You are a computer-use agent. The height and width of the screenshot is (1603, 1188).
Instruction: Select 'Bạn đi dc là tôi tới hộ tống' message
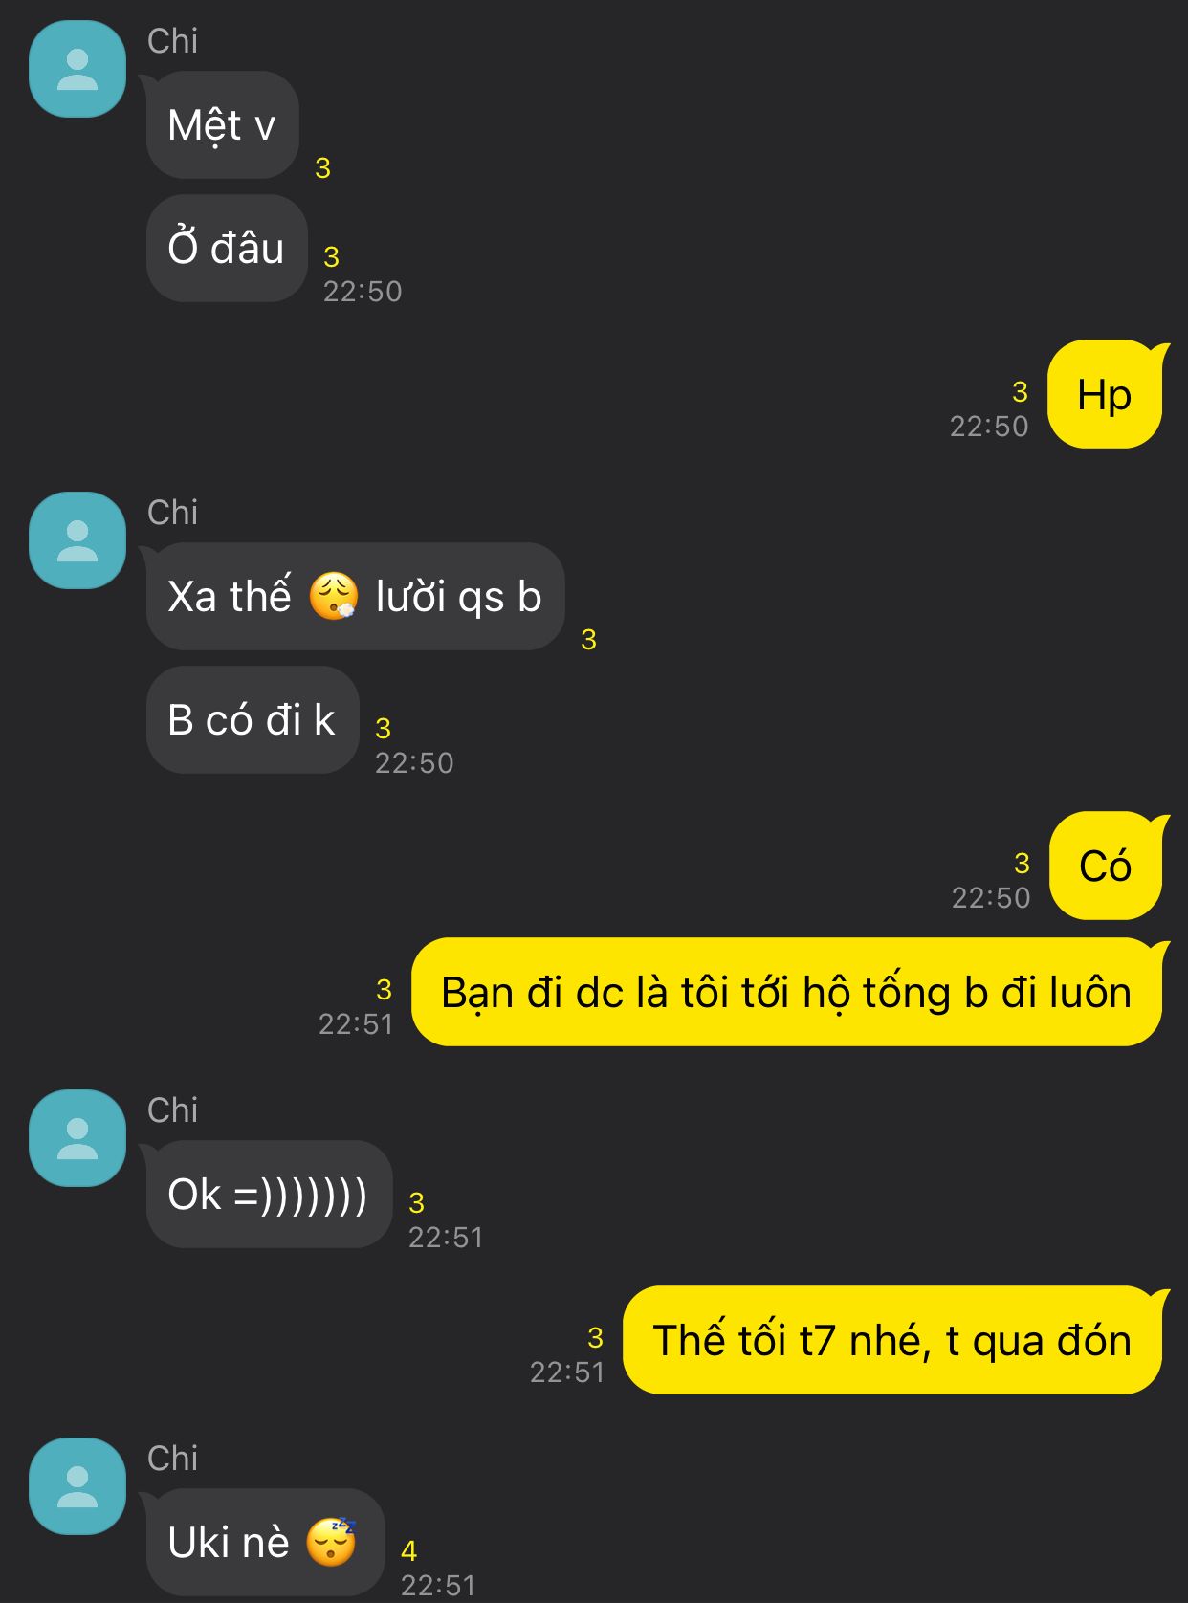tap(787, 992)
